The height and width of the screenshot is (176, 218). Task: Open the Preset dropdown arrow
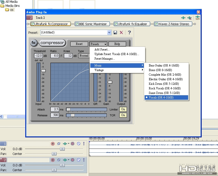[109, 33]
